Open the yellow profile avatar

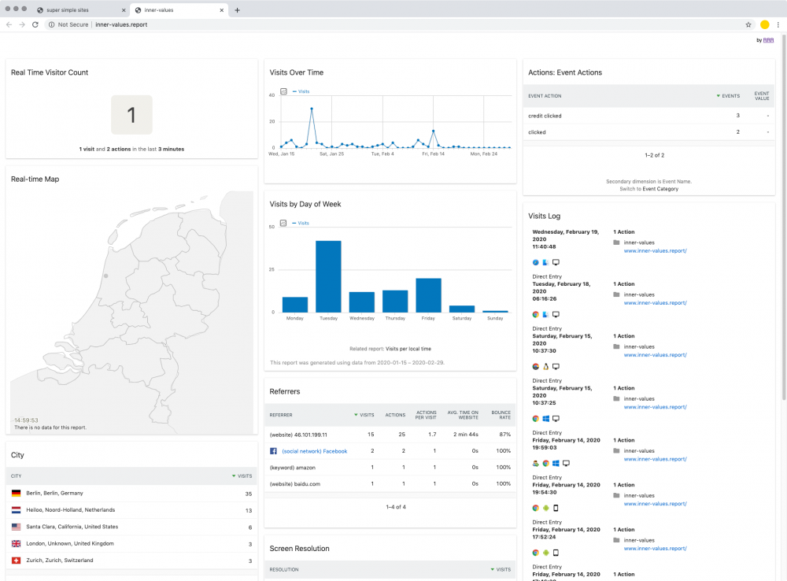(765, 24)
